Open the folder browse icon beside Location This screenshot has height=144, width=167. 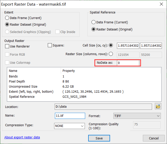pyautogui.click(x=158, y=106)
